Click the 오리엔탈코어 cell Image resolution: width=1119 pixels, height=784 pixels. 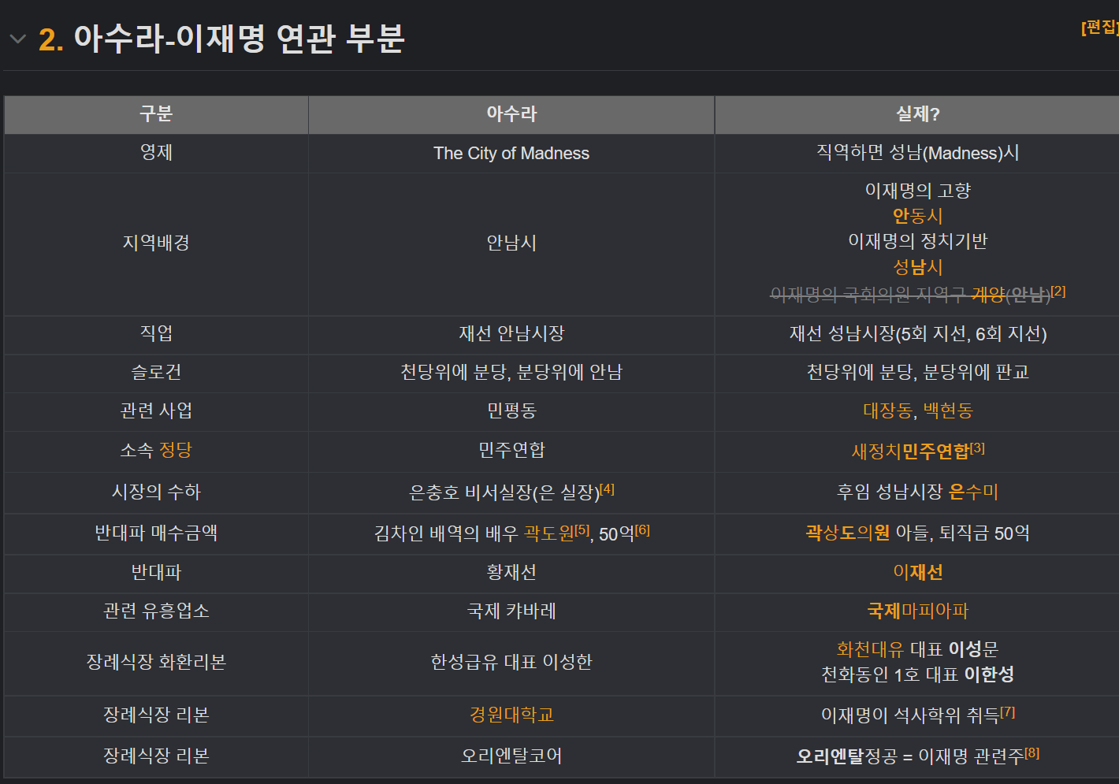point(511,756)
